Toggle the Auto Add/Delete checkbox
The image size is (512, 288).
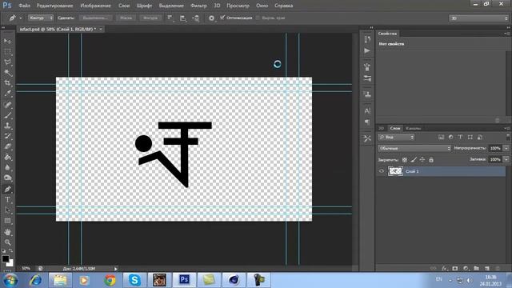(222, 18)
